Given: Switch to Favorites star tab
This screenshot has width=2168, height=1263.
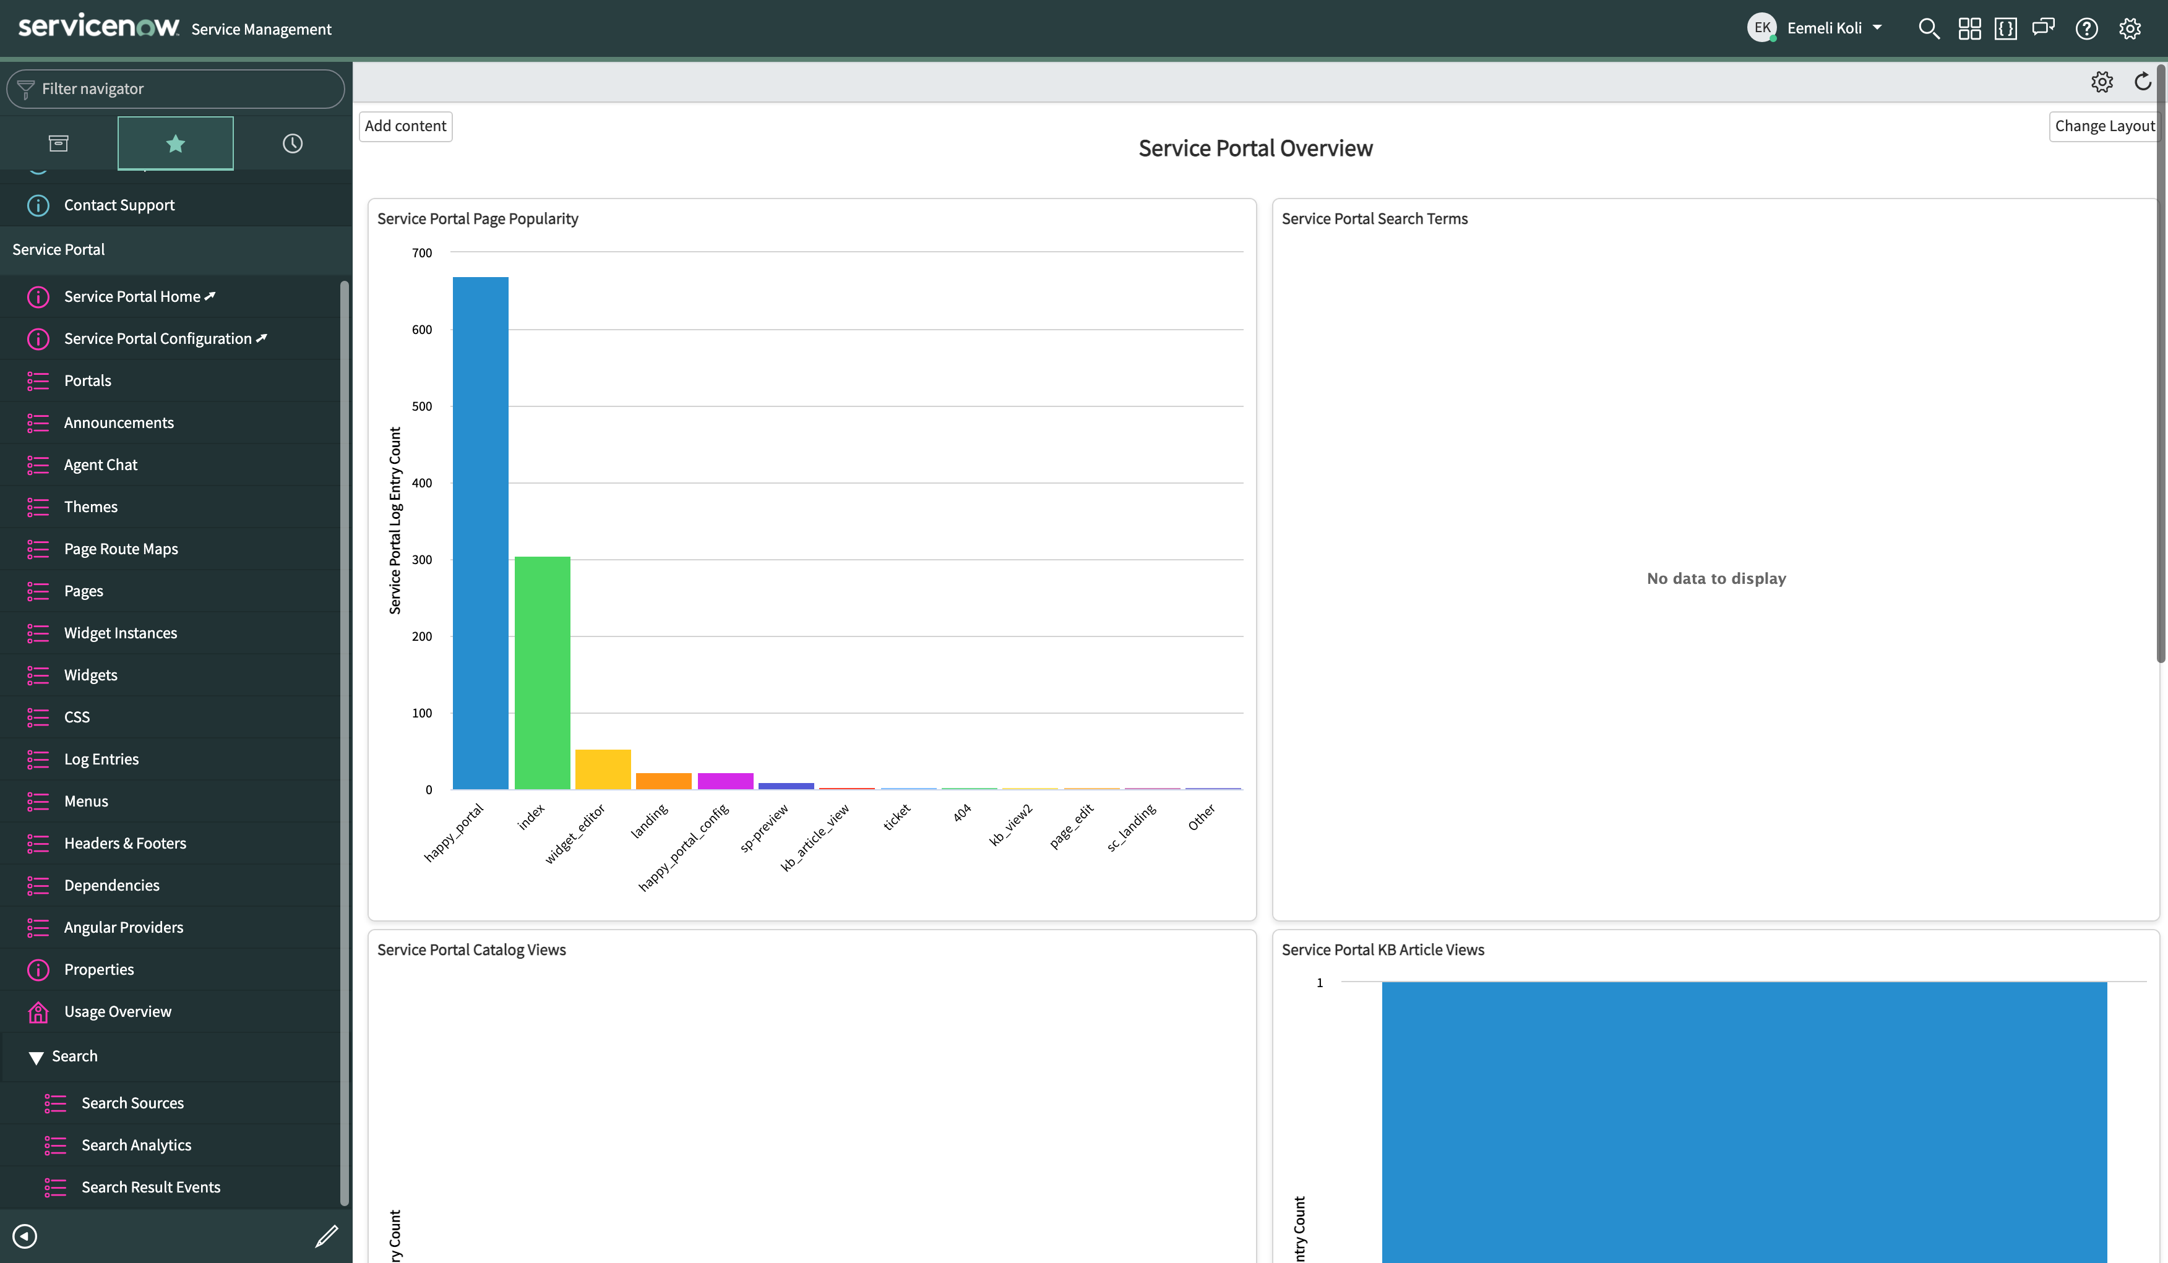Looking at the screenshot, I should pyautogui.click(x=176, y=143).
